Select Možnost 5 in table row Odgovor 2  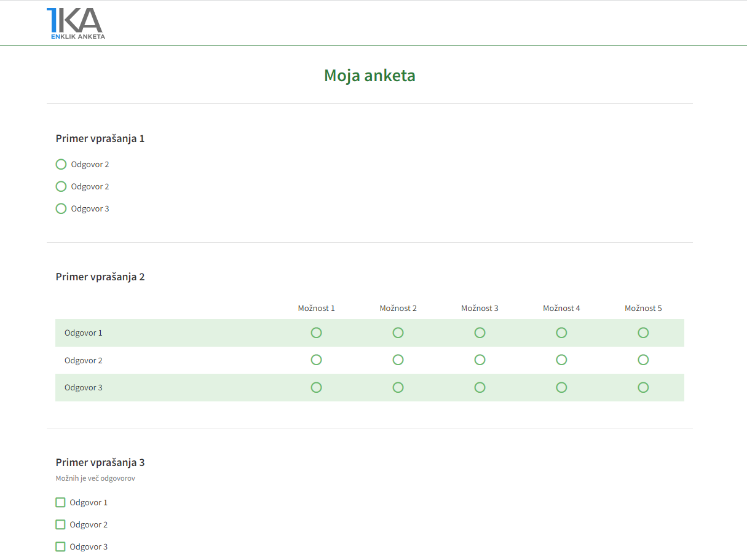pyautogui.click(x=643, y=360)
